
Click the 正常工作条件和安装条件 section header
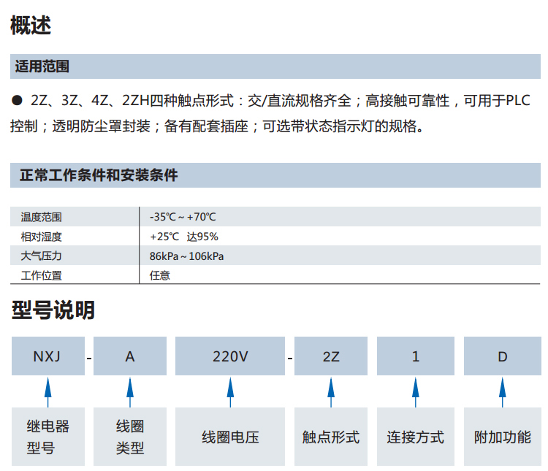[x=99, y=175]
